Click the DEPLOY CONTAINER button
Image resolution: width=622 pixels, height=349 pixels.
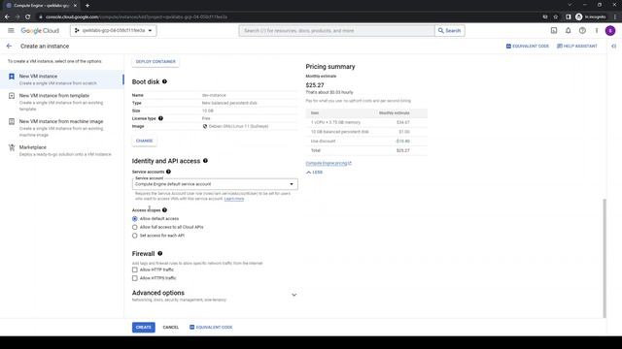click(x=155, y=62)
